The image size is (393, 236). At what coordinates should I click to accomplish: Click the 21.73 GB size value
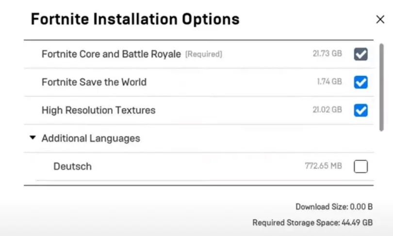point(327,54)
